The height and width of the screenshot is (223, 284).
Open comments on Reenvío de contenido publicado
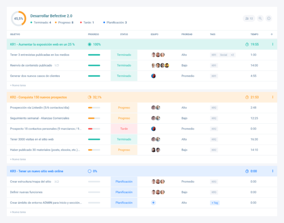(57, 65)
